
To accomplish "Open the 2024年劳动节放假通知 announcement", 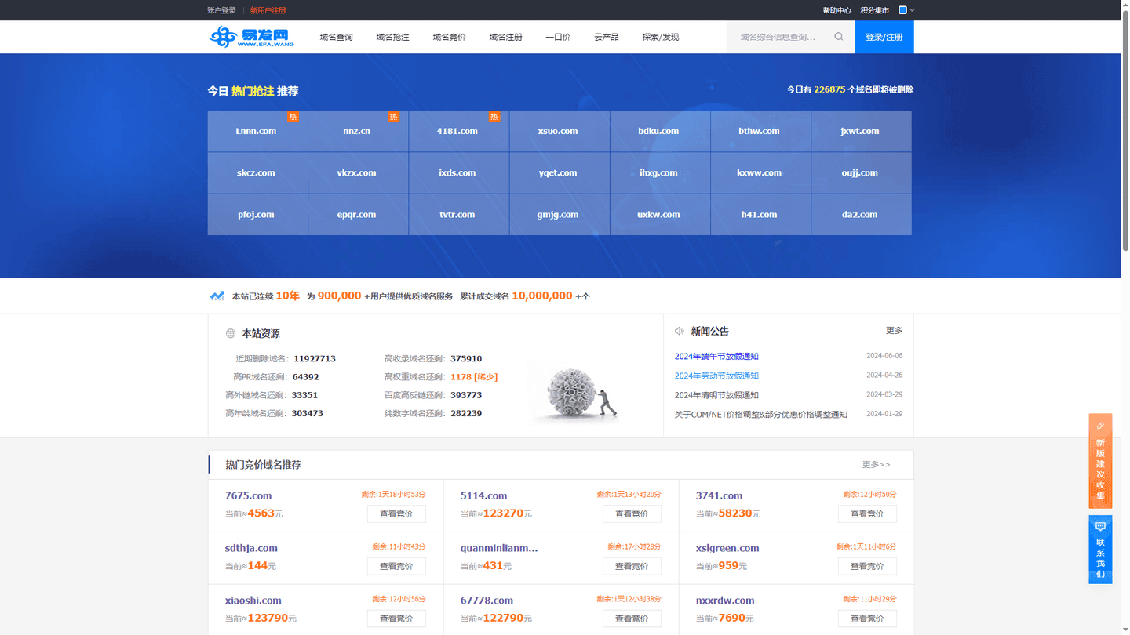I will (x=716, y=376).
